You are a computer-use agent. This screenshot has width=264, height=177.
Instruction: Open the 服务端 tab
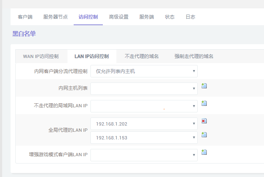(147, 17)
